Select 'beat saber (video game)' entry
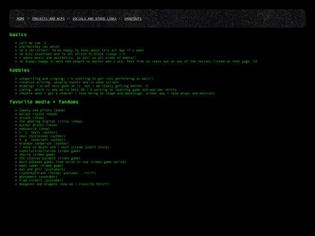The width and height of the screenshot is (315, 236). click(x=41, y=165)
